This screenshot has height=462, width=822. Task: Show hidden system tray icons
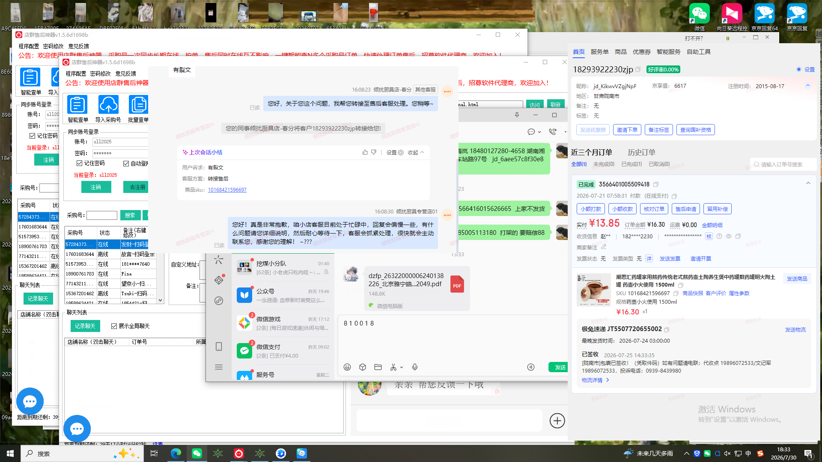click(x=687, y=453)
